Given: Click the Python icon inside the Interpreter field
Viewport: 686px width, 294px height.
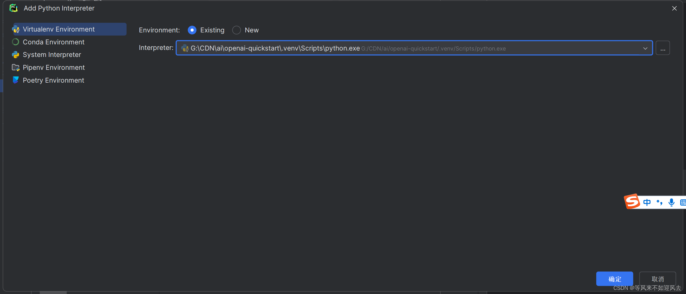Looking at the screenshot, I should (185, 48).
